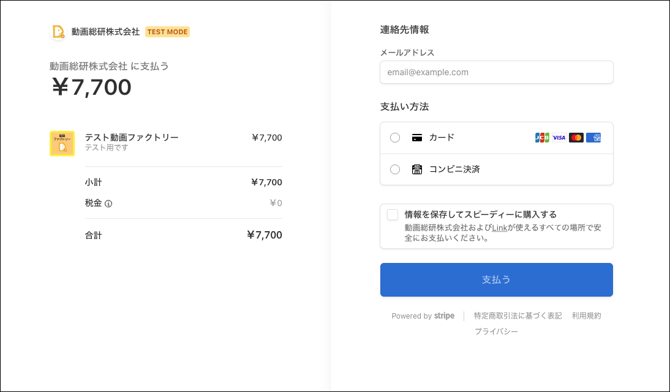The width and height of the screenshot is (670, 392).
Task: Click the TEST MODE badge
Action: pos(167,32)
